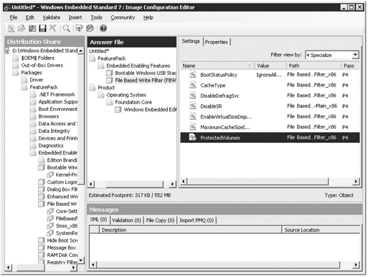The height and width of the screenshot is (277, 368).
Task: Switch to the Properties tab
Action: coord(216,42)
